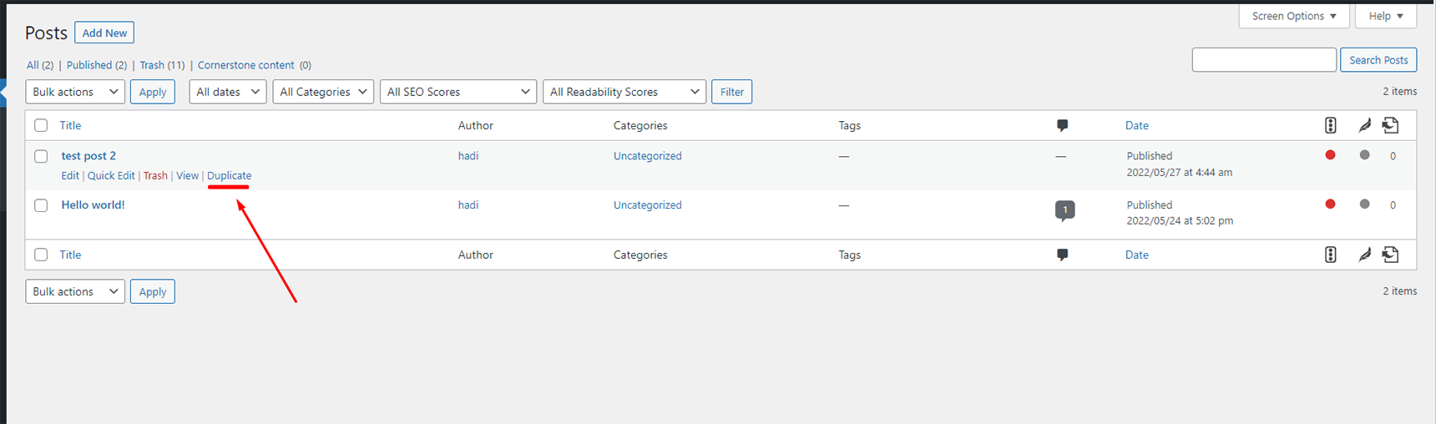Image resolution: width=1436 pixels, height=424 pixels.
Task: Click the Filter button
Action: [732, 92]
